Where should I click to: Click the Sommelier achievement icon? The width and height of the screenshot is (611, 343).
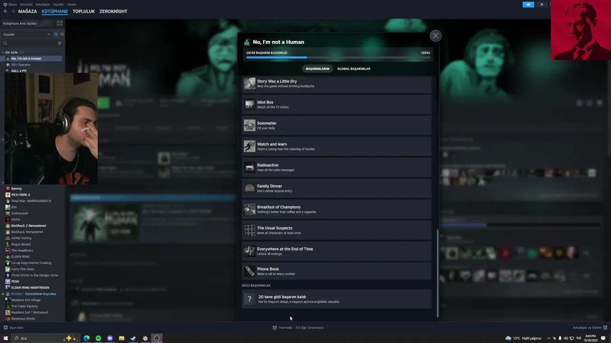coord(250,125)
